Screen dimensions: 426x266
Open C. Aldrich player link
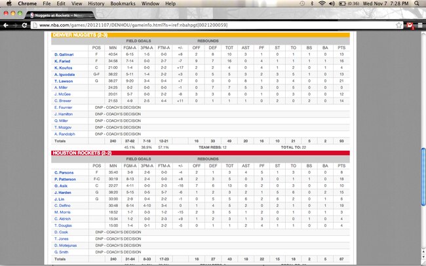pyautogui.click(x=62, y=219)
